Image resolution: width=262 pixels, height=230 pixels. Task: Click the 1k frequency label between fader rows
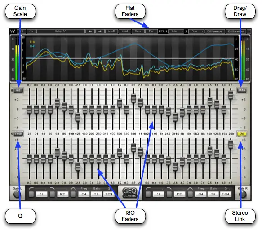141,134
